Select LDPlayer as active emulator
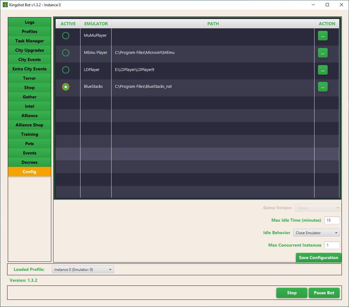The image size is (349, 307). pos(66,70)
